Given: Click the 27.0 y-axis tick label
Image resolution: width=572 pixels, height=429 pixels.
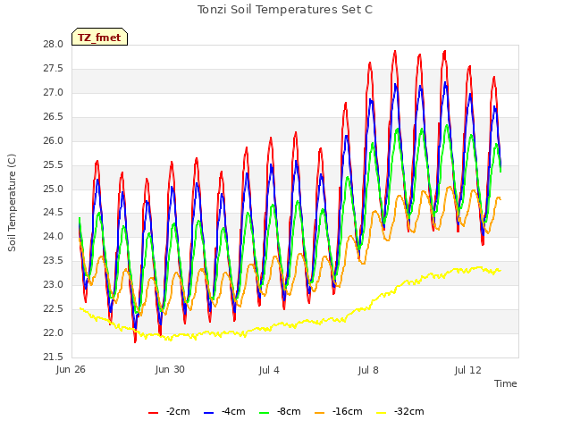Looking at the screenshot, I should pyautogui.click(x=54, y=93).
